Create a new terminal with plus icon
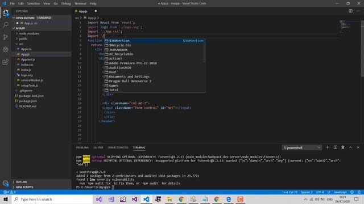Image resolution: width=364 pixels, height=204 pixels. [x=328, y=147]
